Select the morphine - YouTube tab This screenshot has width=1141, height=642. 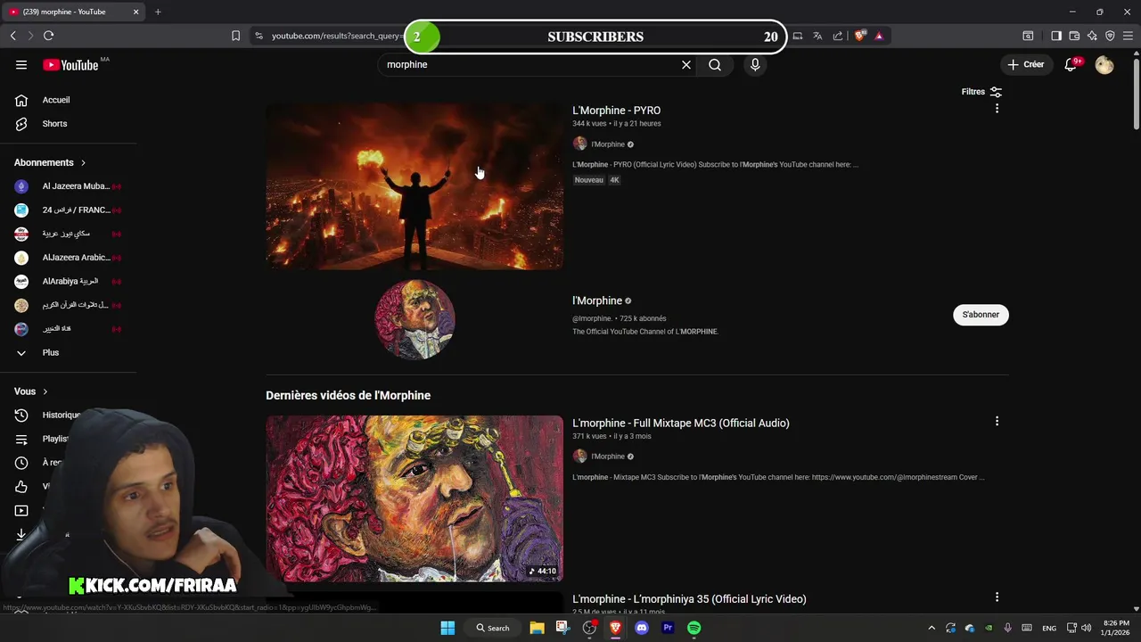(73, 12)
